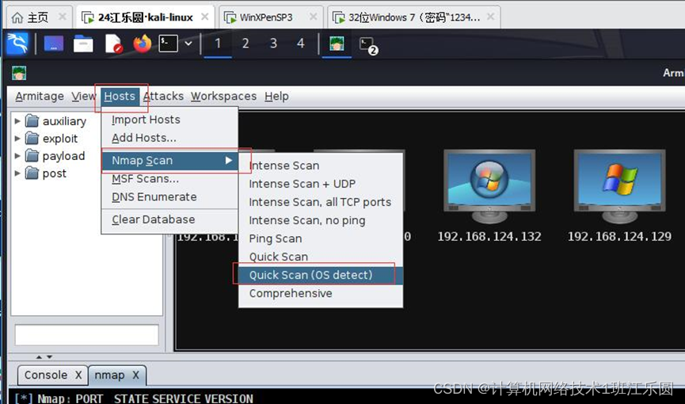Close the 32位Windows 7 VM tab
Screen dimensions: 685x404
pyautogui.click(x=491, y=17)
